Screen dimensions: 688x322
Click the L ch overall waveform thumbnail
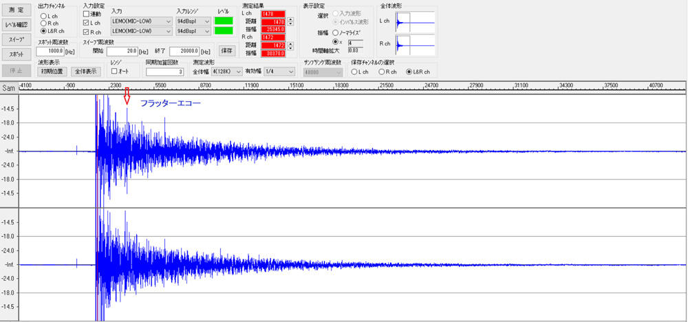click(416, 22)
